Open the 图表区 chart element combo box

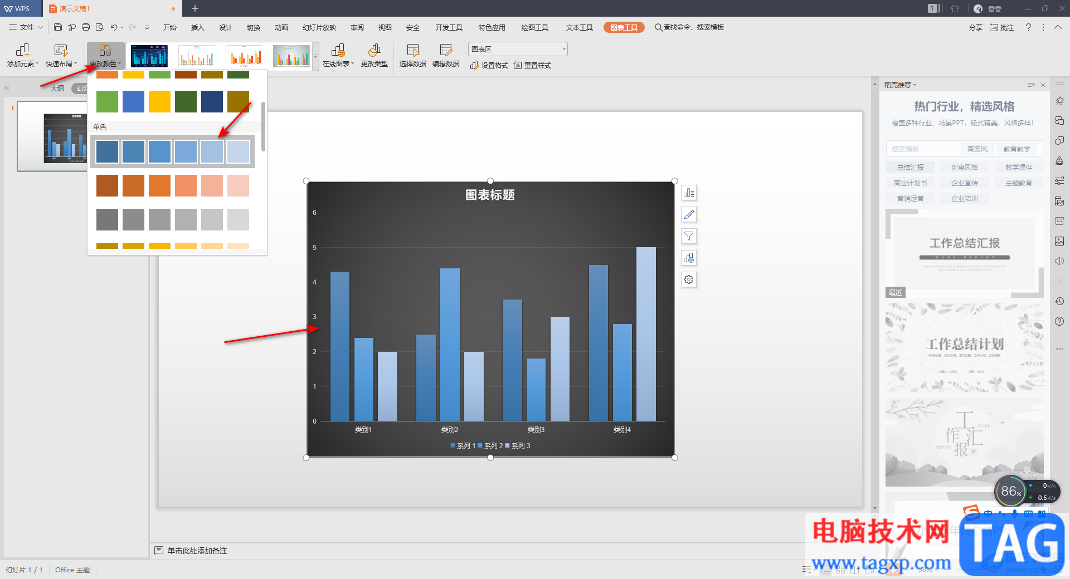pyautogui.click(x=518, y=49)
